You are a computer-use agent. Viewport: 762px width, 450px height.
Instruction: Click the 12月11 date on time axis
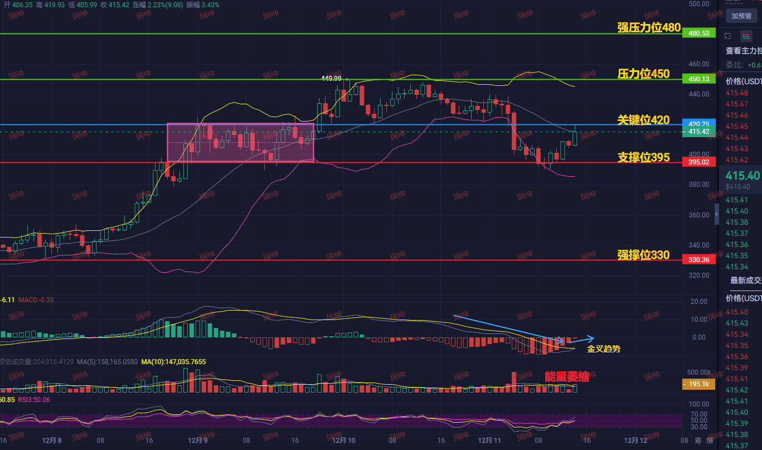click(x=489, y=441)
